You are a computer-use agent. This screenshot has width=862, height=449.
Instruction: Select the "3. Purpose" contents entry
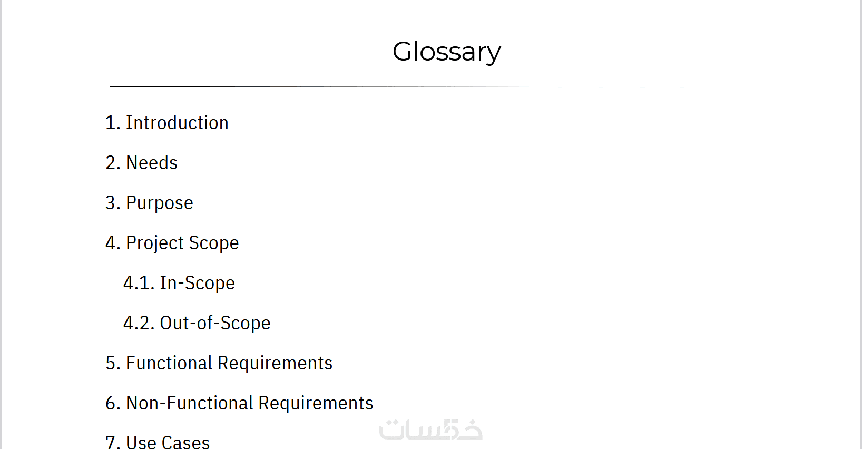tap(149, 203)
